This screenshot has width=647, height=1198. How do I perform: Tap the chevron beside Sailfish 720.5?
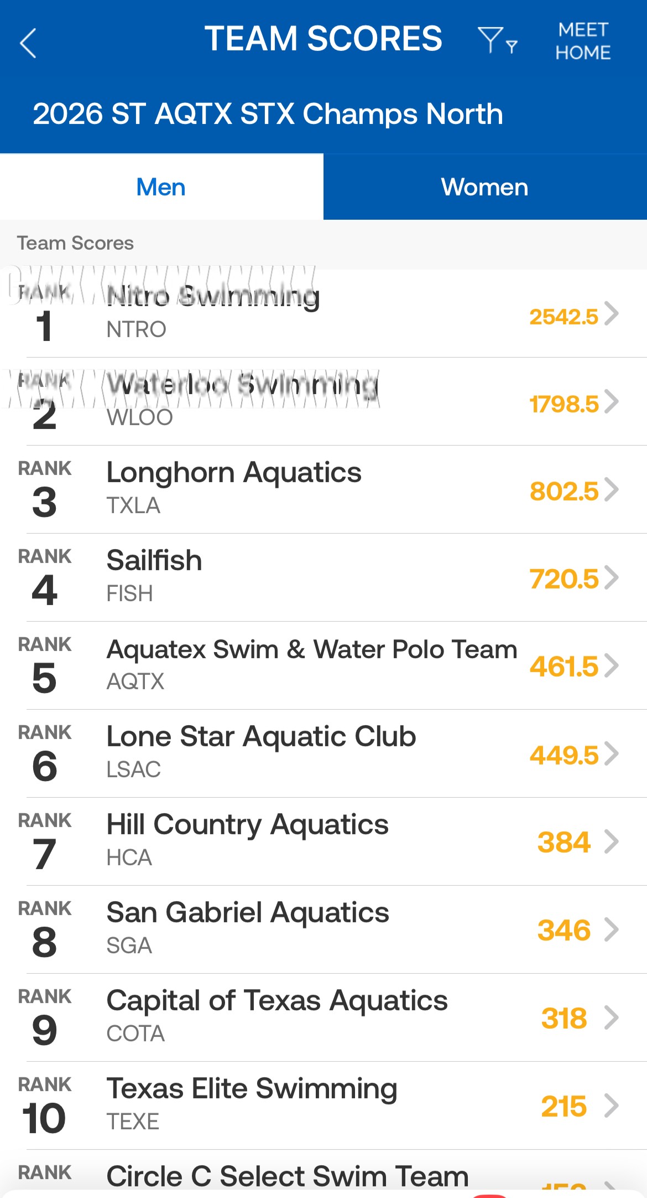pyautogui.click(x=611, y=578)
